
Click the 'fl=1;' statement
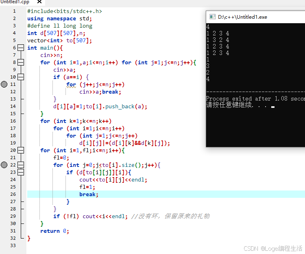coord(87,187)
